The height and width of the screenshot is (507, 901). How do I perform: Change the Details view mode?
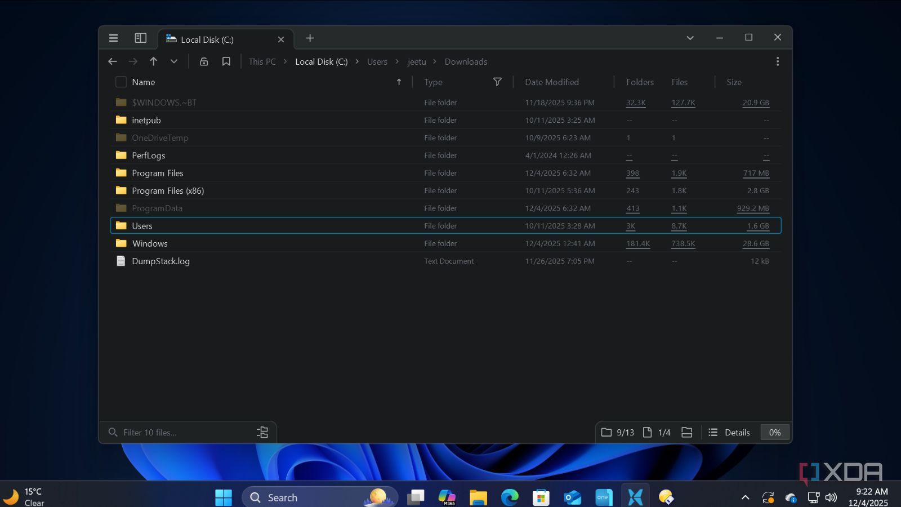click(729, 433)
